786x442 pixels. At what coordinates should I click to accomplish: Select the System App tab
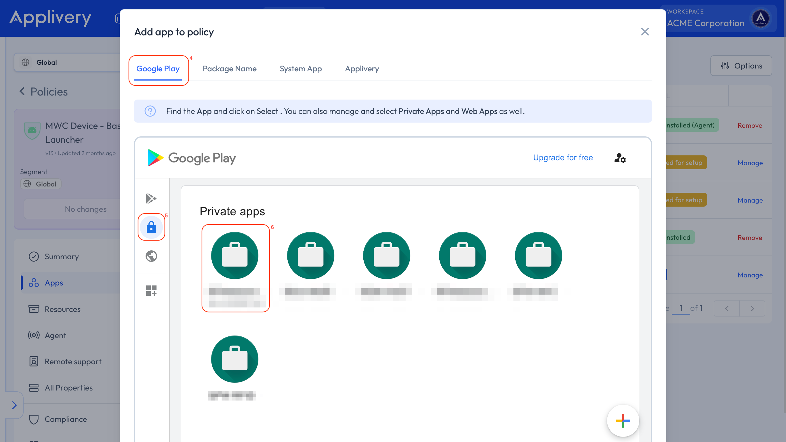tap(301, 69)
